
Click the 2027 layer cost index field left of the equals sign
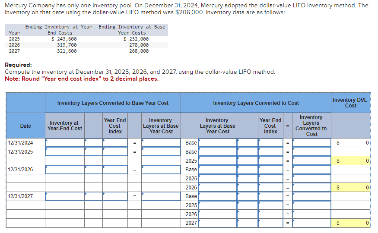[270, 223]
